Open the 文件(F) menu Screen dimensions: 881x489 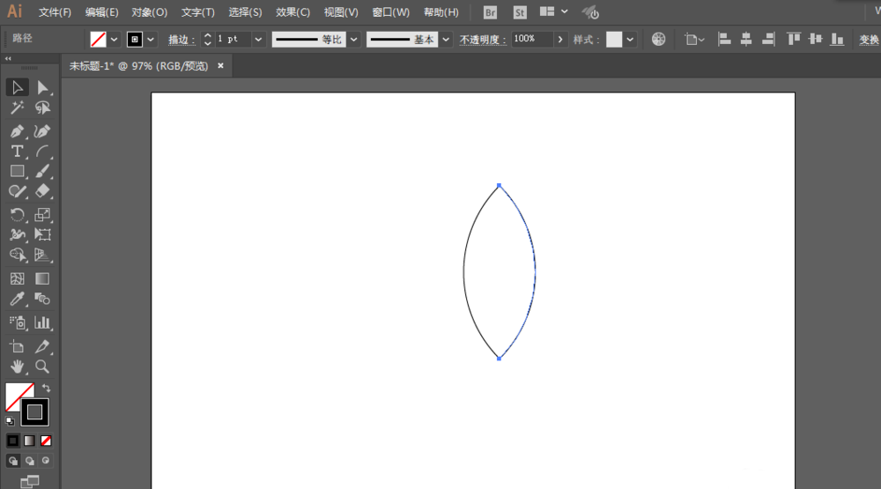point(55,12)
